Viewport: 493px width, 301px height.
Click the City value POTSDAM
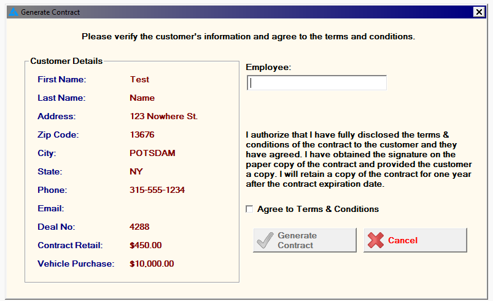tap(152, 153)
